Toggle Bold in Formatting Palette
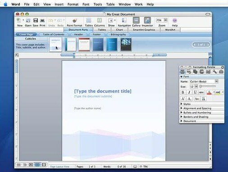The image size is (228, 172). (x=183, y=92)
